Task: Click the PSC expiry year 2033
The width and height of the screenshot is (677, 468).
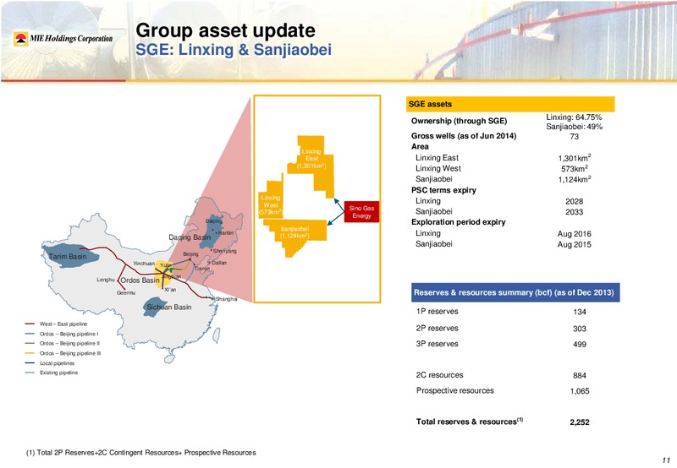Action: (x=575, y=212)
